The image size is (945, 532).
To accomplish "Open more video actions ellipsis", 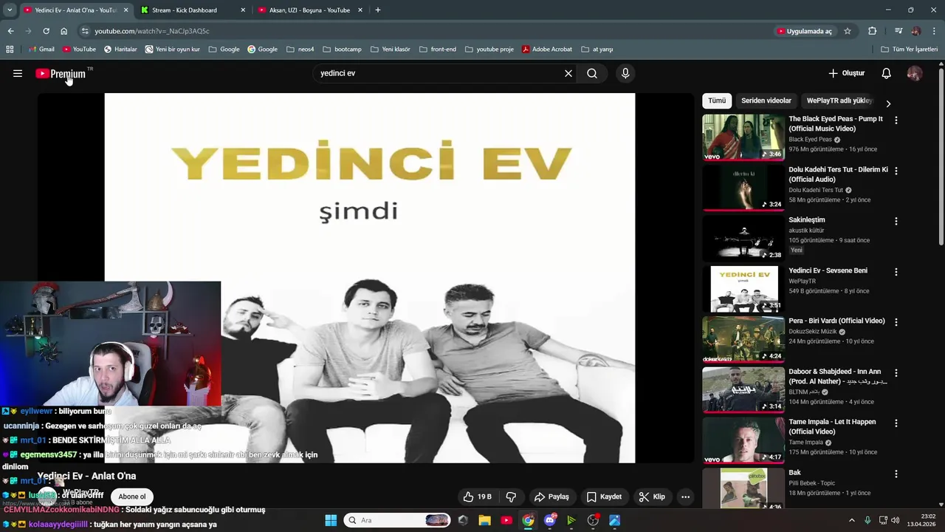I will [x=685, y=497].
